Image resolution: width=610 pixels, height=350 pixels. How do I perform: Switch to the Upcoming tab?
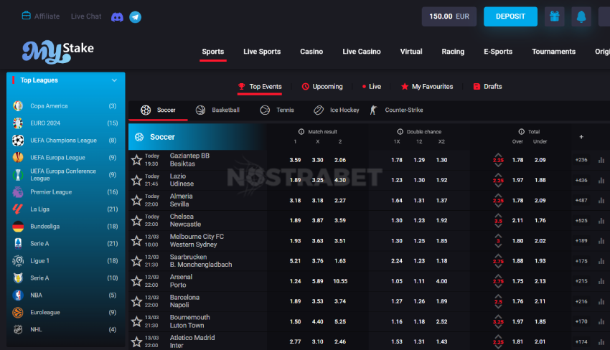tap(322, 86)
